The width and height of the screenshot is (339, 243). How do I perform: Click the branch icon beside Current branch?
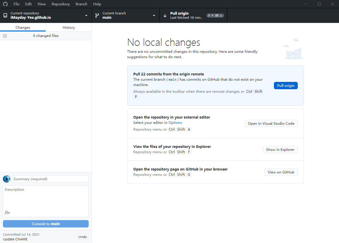point(97,16)
